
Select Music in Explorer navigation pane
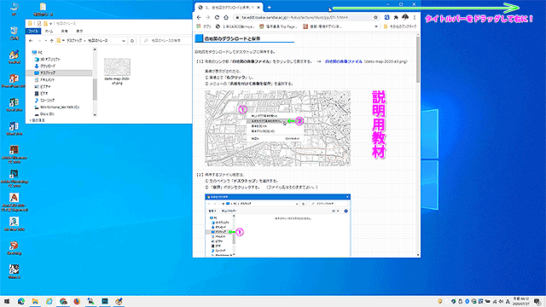[x=44, y=100]
